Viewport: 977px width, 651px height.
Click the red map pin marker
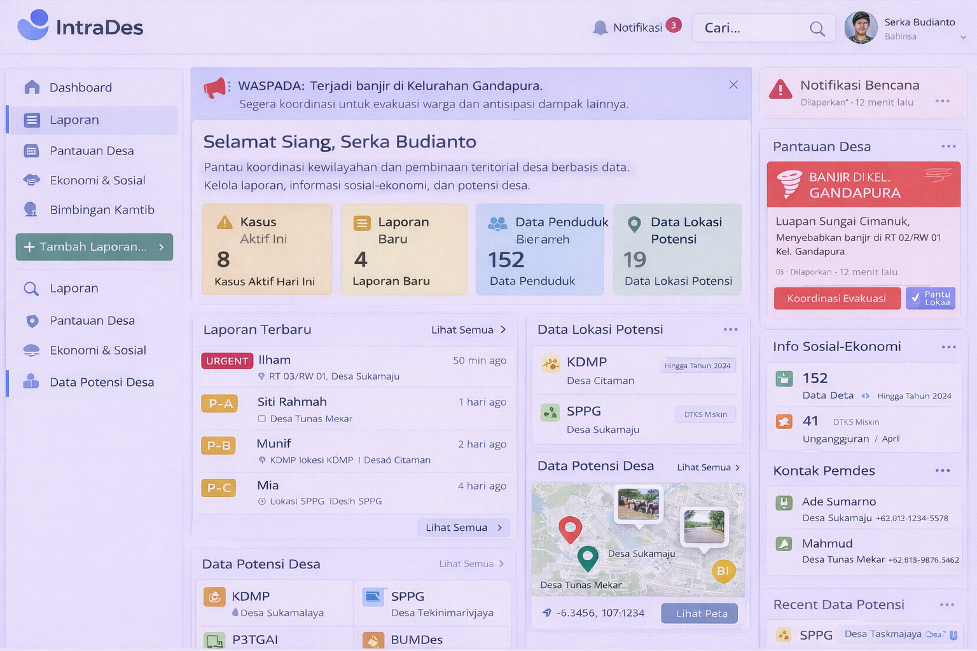(x=570, y=528)
